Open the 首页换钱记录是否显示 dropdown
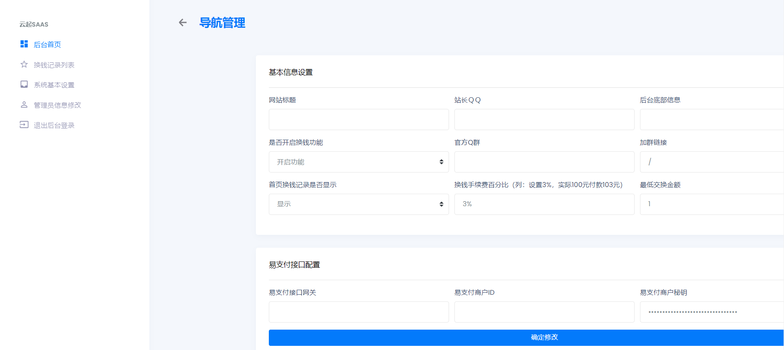This screenshot has width=784, height=350. pos(359,204)
